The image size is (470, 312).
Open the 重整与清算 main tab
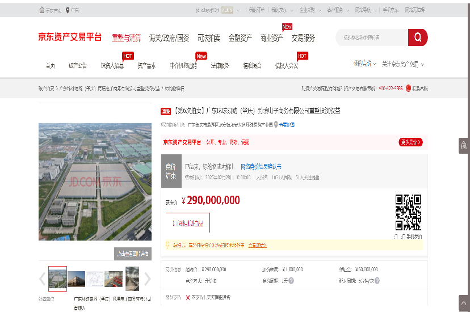click(126, 38)
